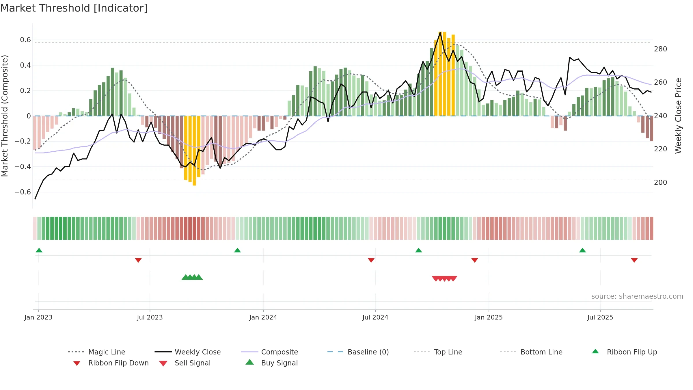Click the green Ribbon Flip Up marker at Jan 2023

[39, 250]
